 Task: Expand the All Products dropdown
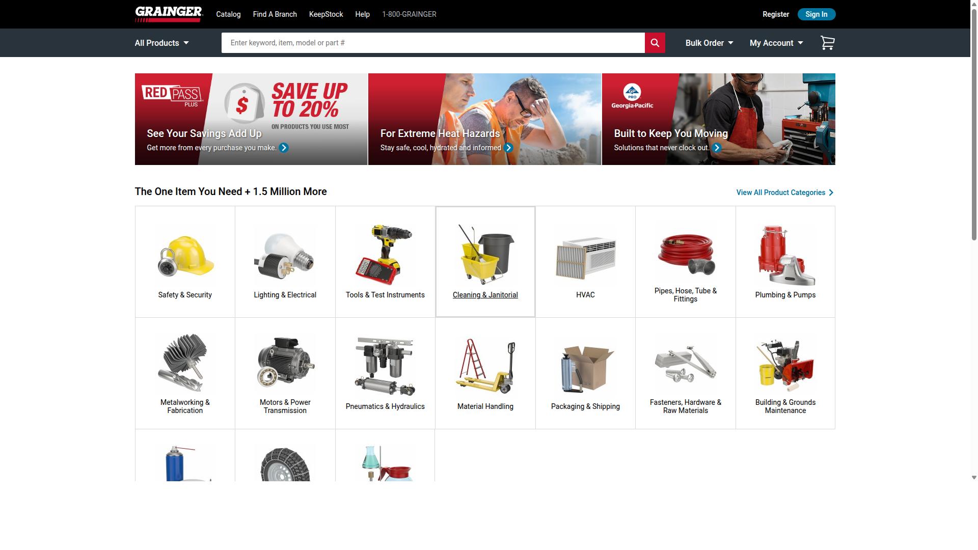coord(161,43)
